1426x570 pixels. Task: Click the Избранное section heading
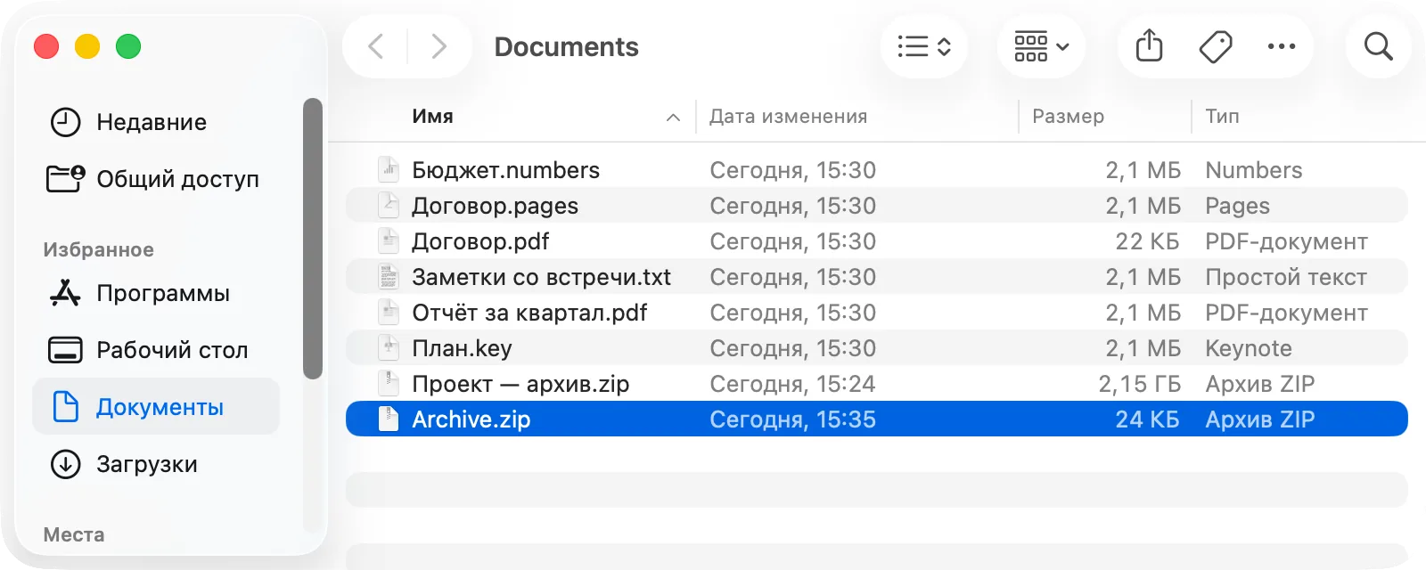click(98, 249)
